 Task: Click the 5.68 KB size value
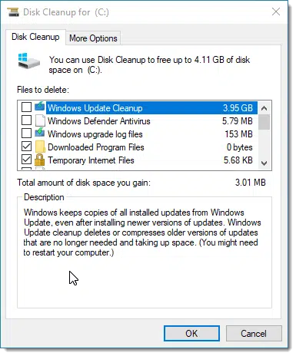coord(238,160)
